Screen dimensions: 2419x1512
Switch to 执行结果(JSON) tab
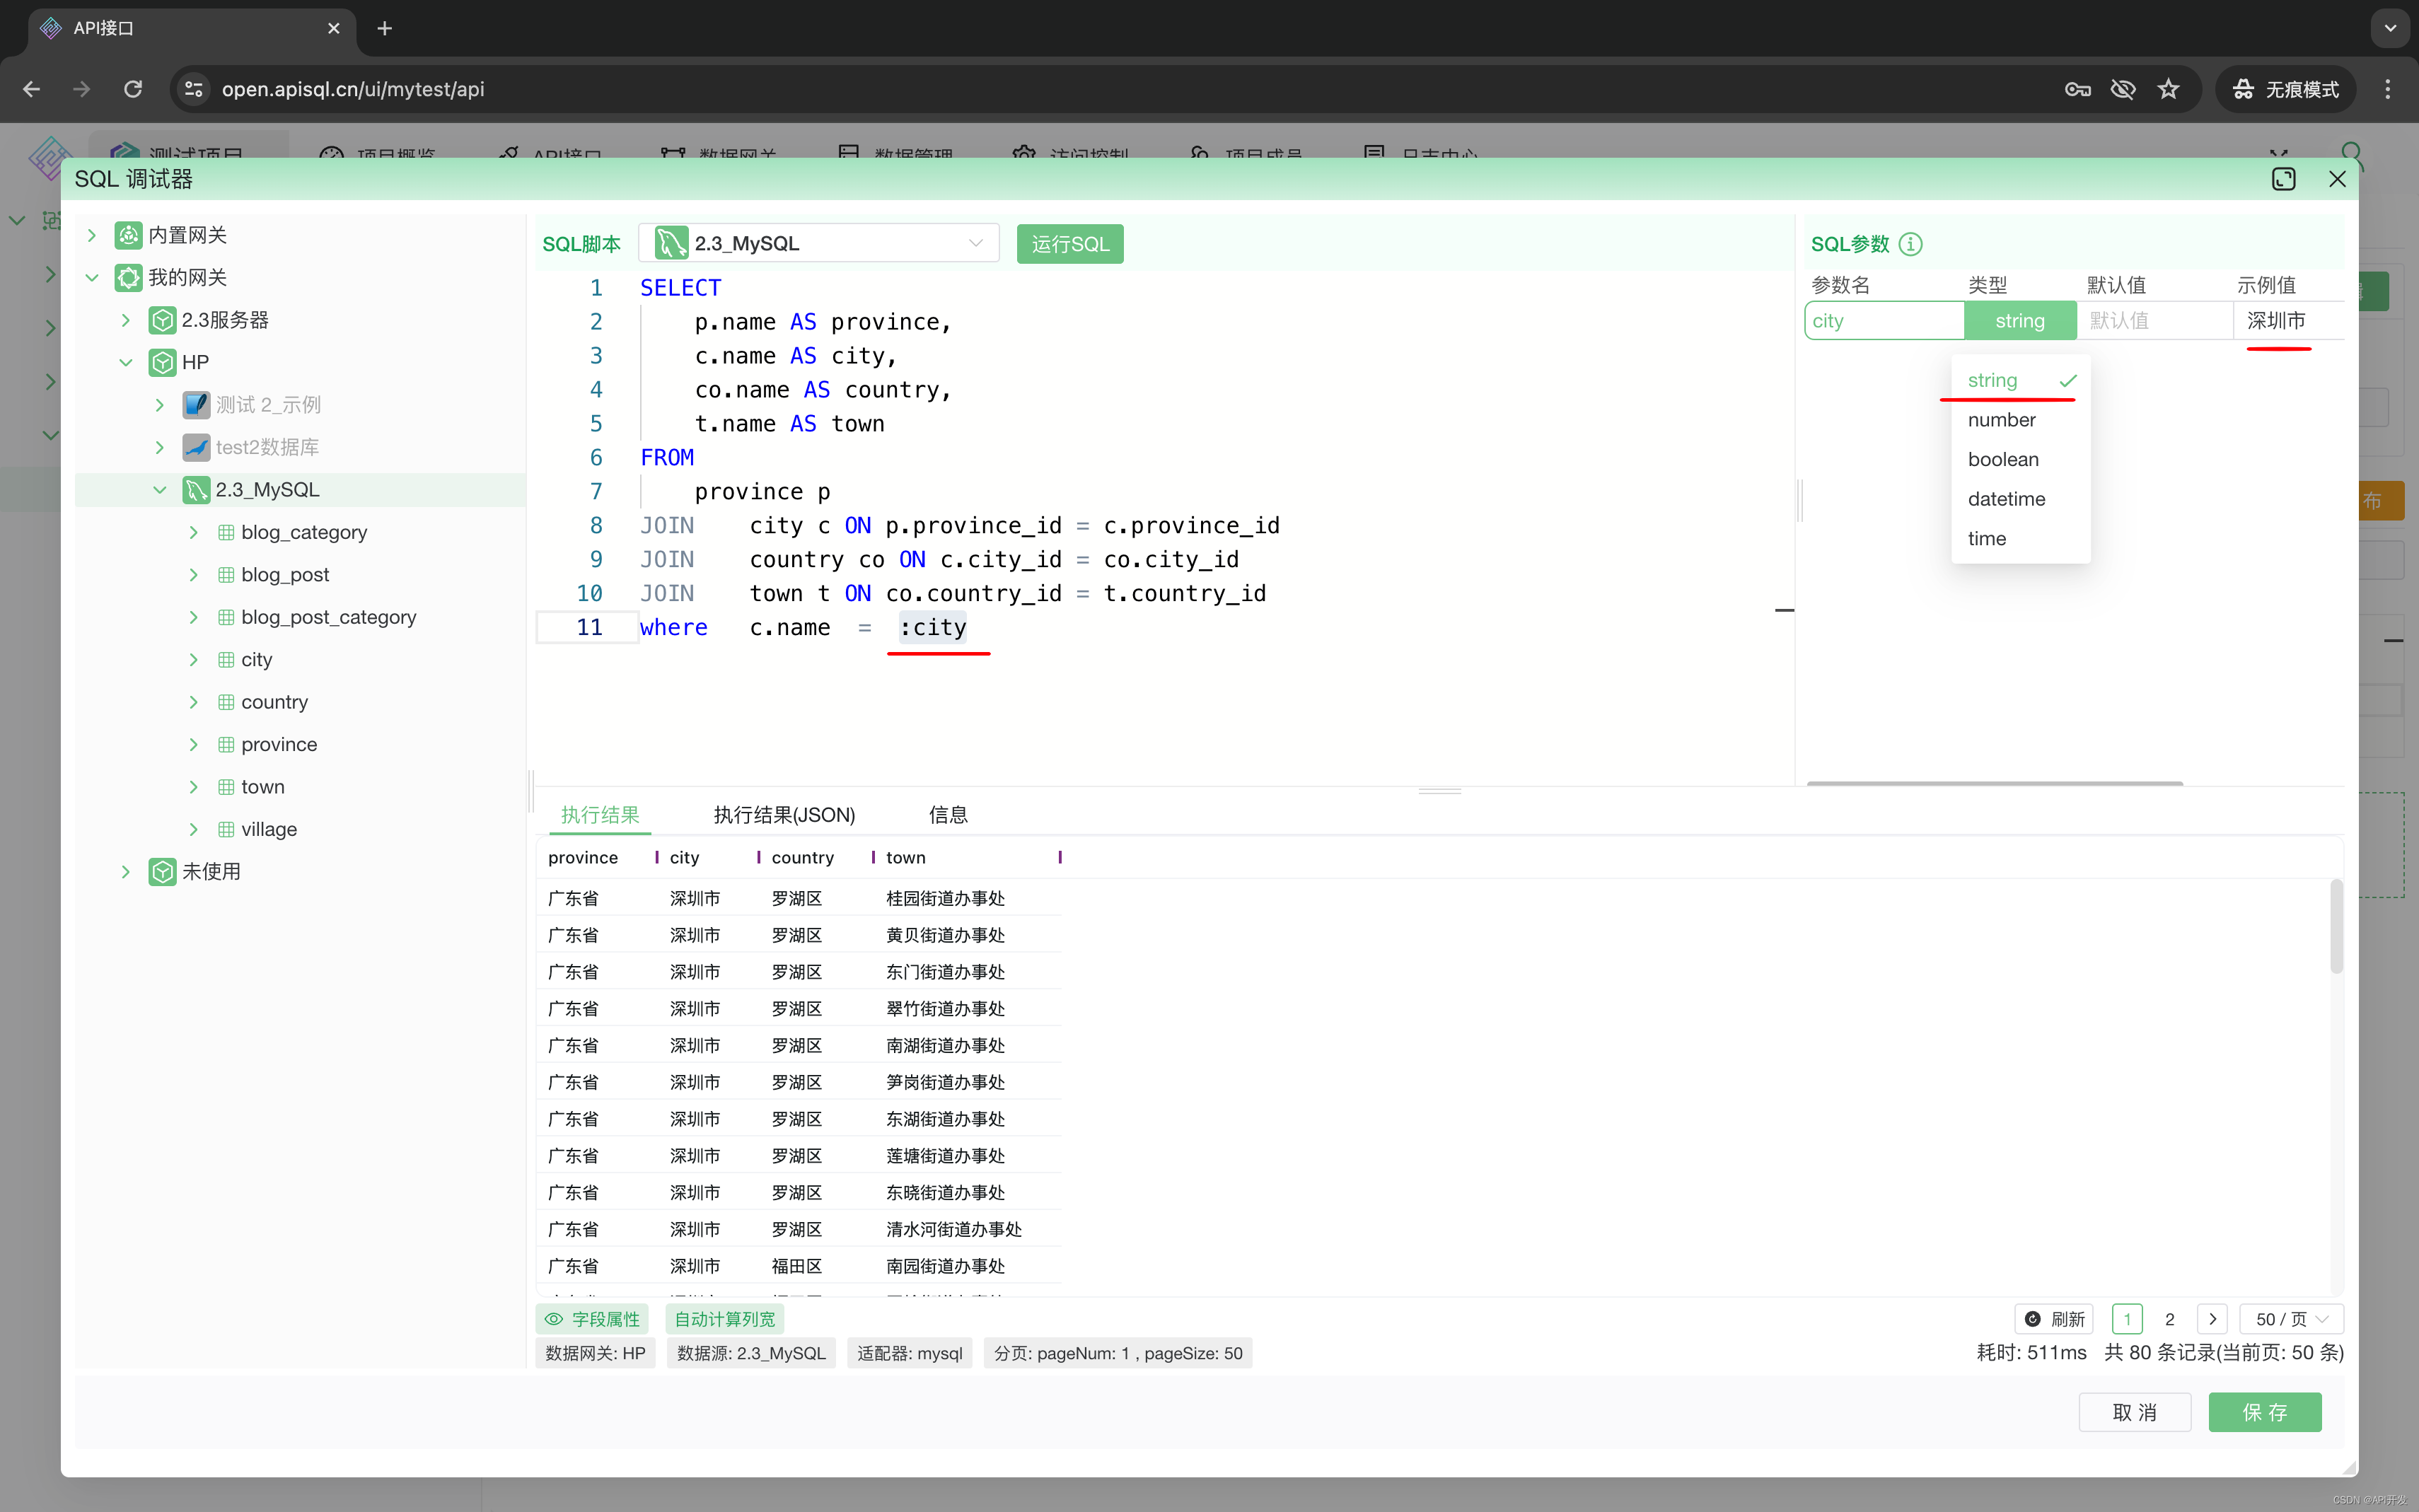coord(784,815)
